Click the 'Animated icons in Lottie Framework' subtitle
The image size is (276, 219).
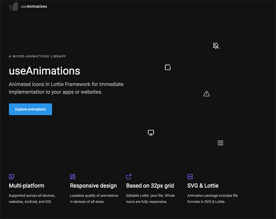(x=66, y=88)
